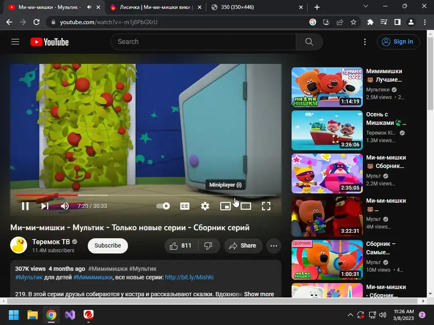Skip to the next video

coord(45,206)
